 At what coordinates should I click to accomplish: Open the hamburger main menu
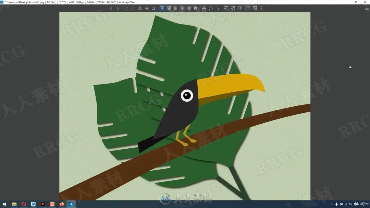(x=367, y=8)
